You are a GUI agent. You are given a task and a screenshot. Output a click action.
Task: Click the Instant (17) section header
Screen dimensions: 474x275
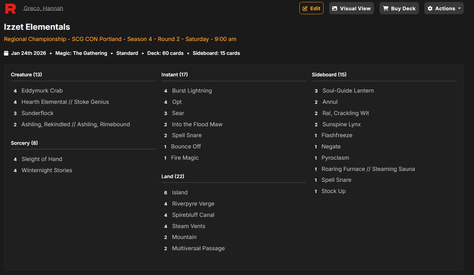(x=175, y=74)
